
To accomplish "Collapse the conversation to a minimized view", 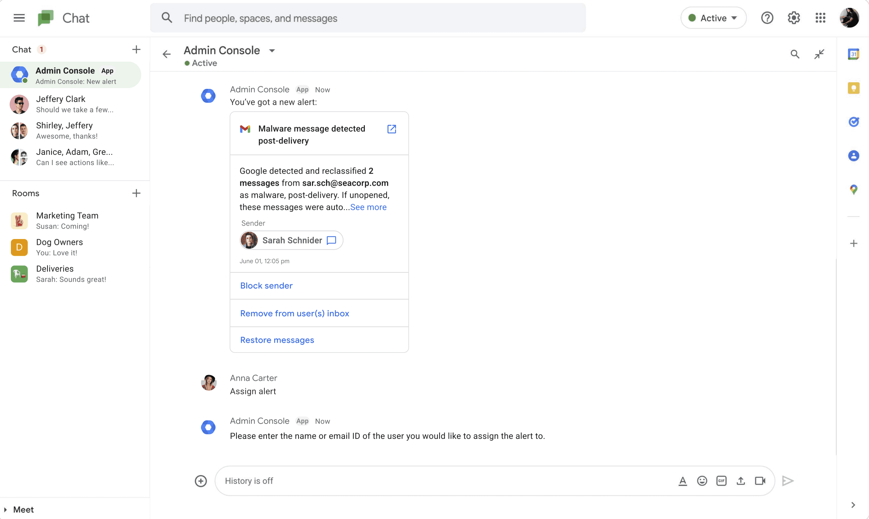I will point(819,54).
